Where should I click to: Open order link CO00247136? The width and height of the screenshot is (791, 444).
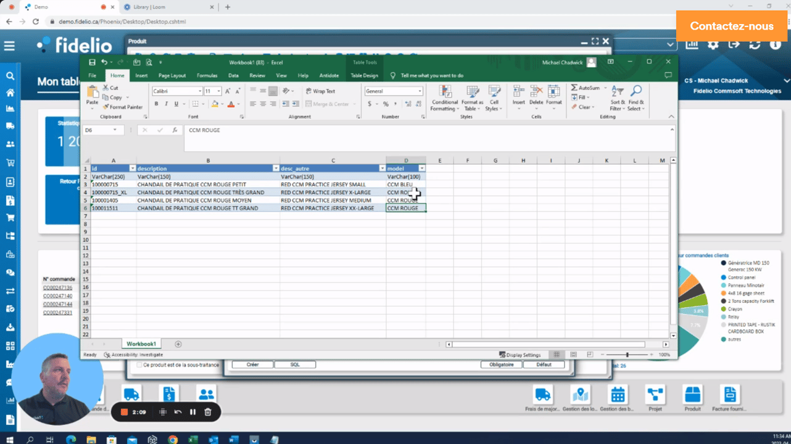tap(57, 288)
